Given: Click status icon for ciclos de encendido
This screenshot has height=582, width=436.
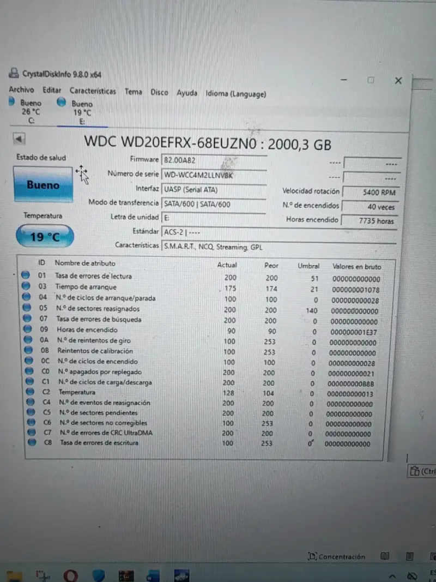Looking at the screenshot, I should click(29, 361).
